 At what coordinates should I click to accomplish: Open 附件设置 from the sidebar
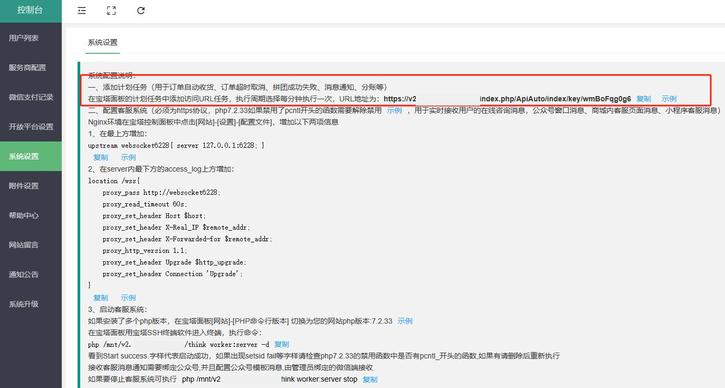click(x=24, y=186)
